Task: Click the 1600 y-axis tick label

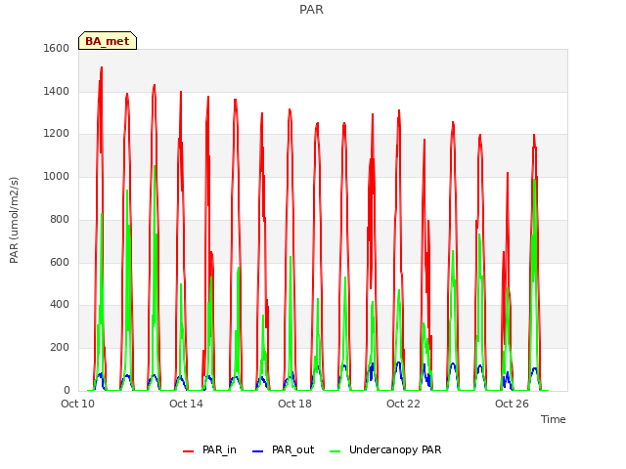Action: 57,48
